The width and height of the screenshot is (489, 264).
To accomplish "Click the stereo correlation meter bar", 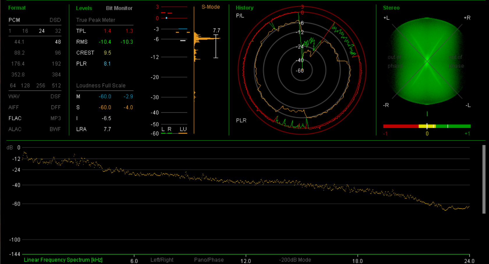I will (x=427, y=126).
